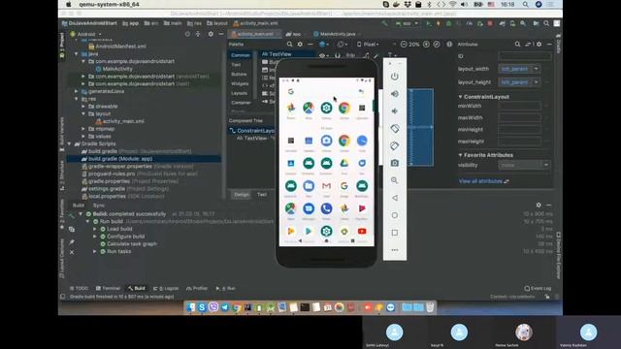This screenshot has height=349, width=621.
Task: Click the emulator power button
Action: (395, 77)
